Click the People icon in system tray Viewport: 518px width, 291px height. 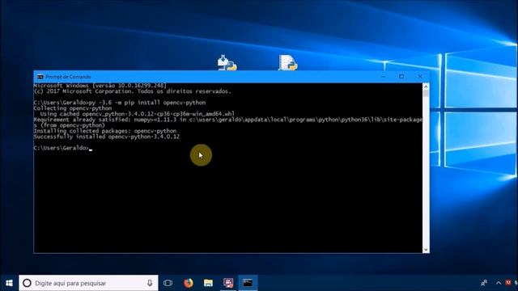484,283
